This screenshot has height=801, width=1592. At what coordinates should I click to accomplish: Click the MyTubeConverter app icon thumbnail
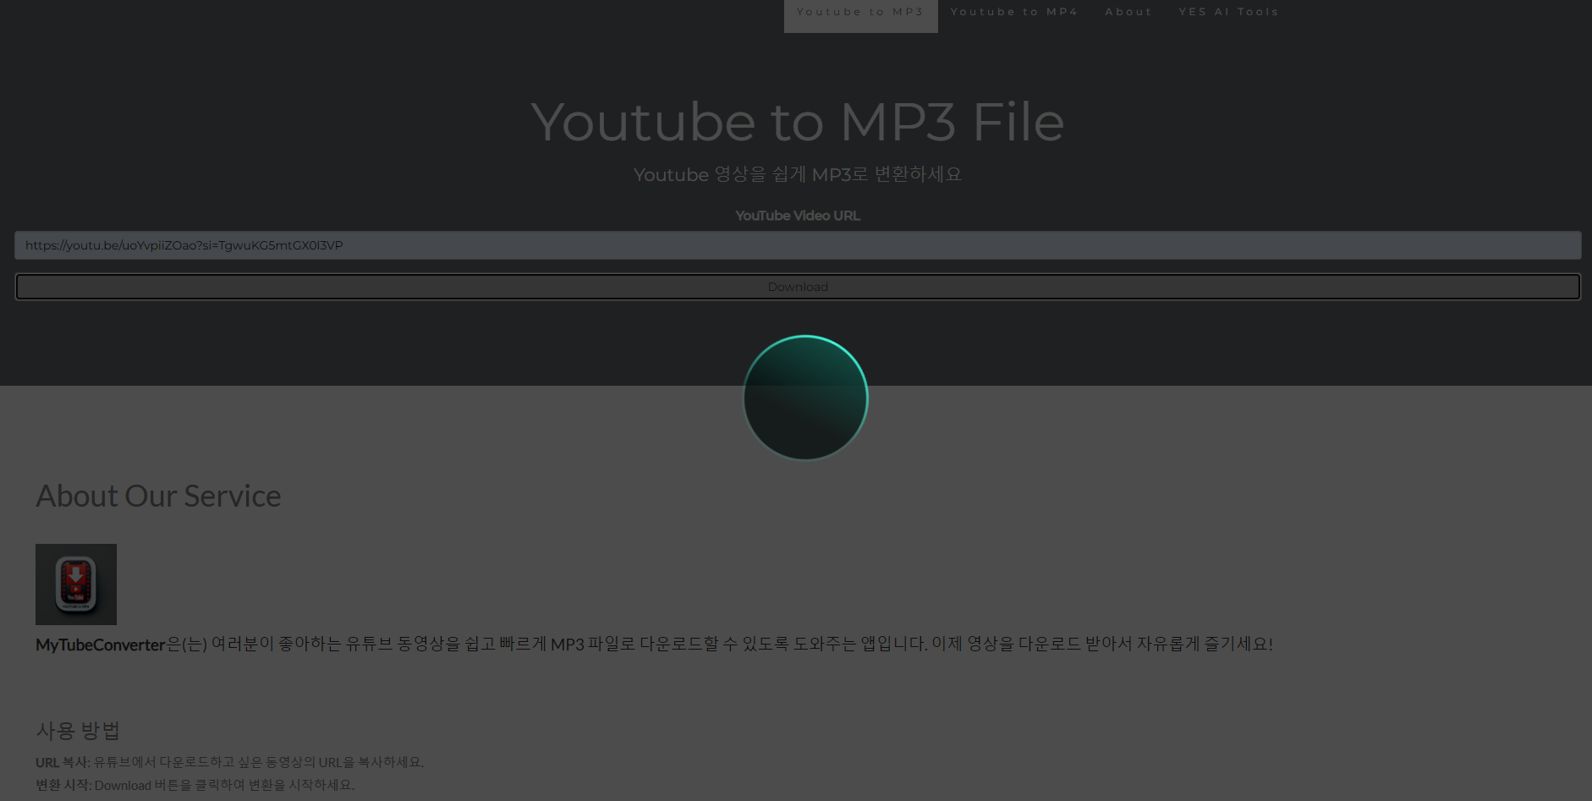pos(76,584)
